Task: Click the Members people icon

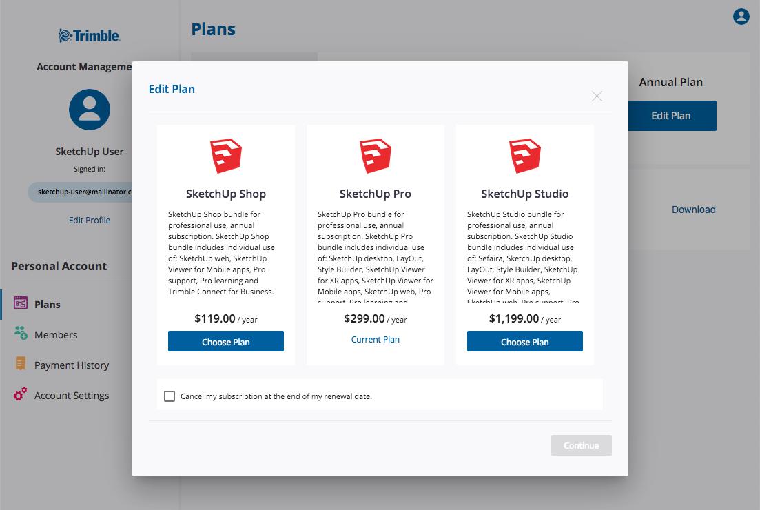Action: [21, 333]
